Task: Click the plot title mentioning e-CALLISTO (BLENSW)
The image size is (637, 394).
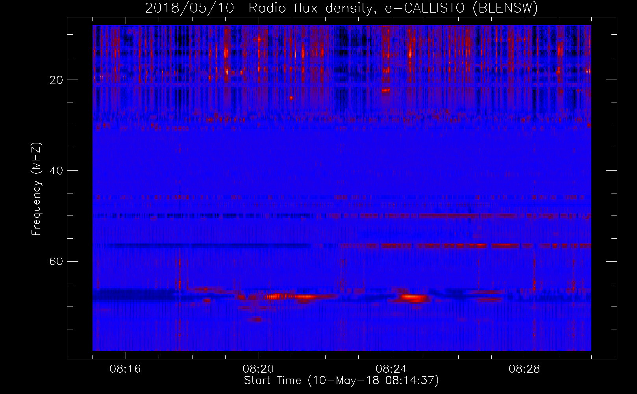Action: [x=341, y=8]
